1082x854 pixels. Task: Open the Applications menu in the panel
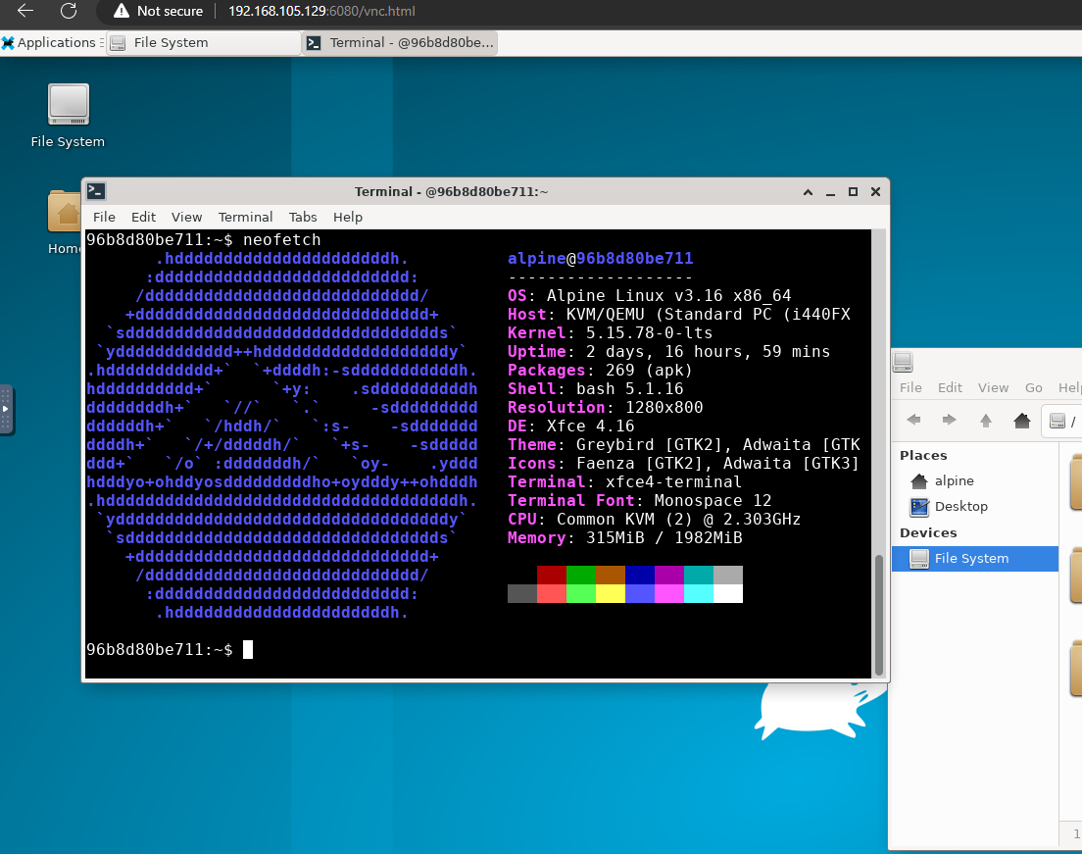click(49, 43)
